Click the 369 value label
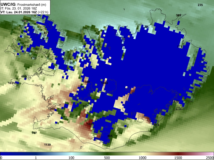The width and height of the screenshot is (214, 160). (x=179, y=15)
